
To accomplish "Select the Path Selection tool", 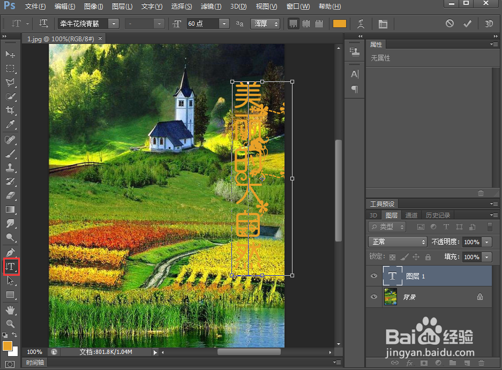I will tap(10, 281).
